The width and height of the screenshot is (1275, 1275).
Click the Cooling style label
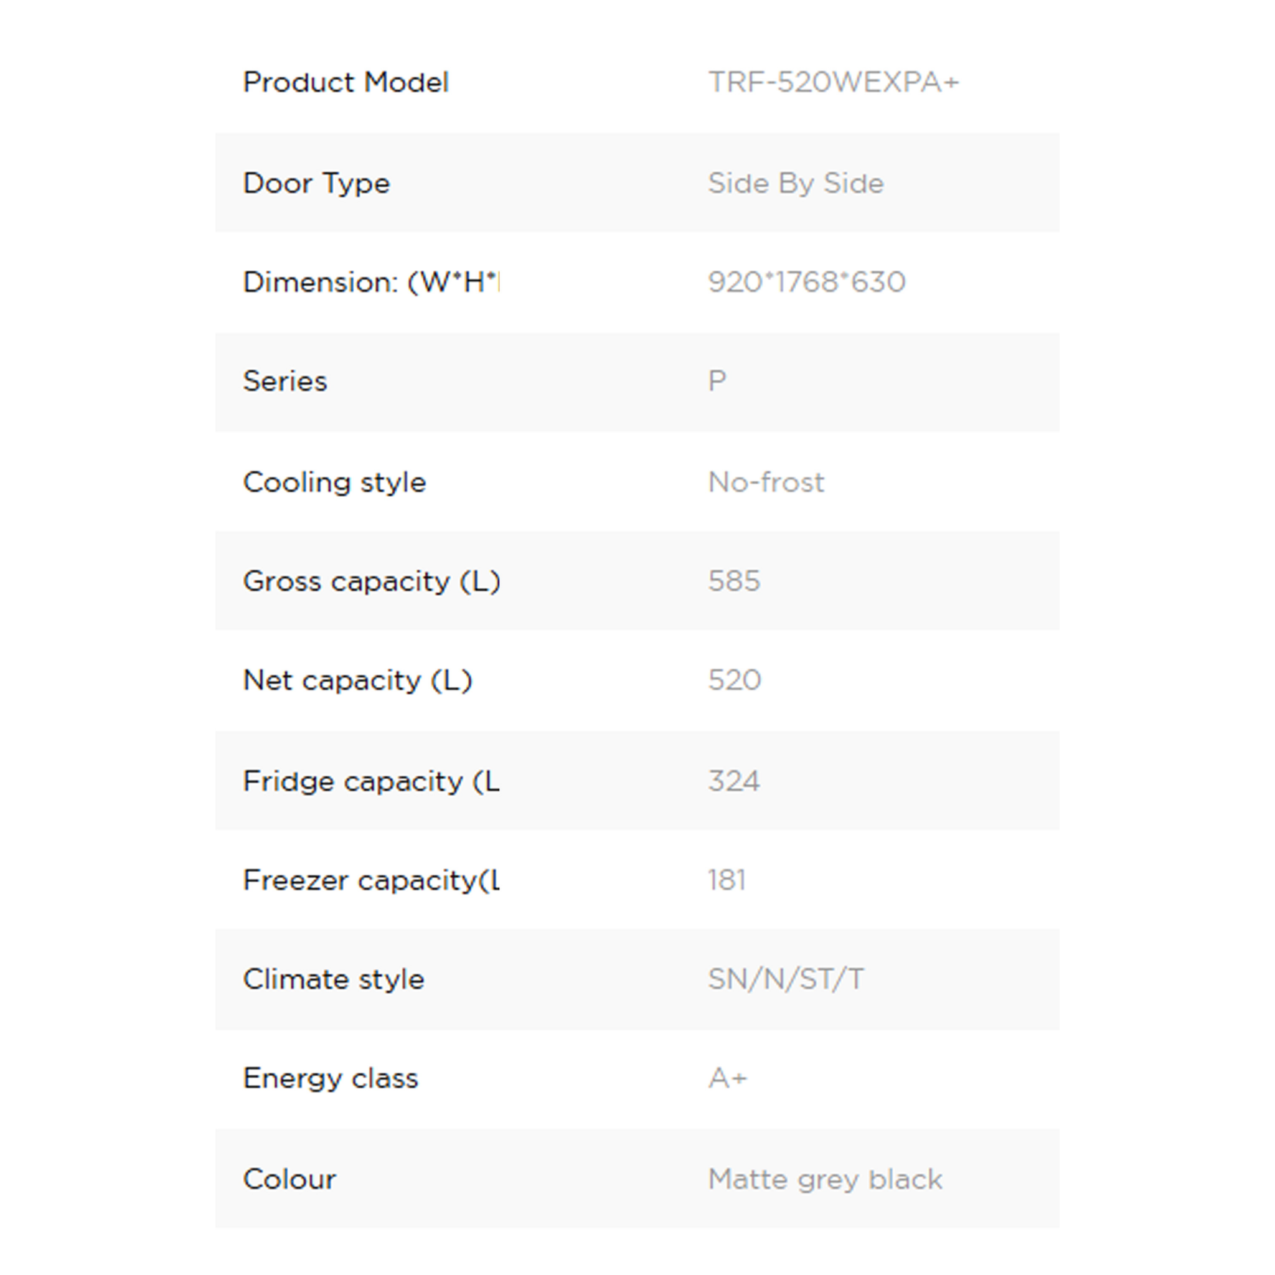pyautogui.click(x=334, y=482)
